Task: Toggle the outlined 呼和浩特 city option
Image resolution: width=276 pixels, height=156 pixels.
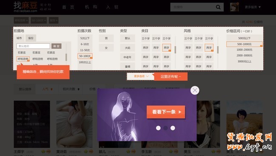Action: (x=23, y=59)
